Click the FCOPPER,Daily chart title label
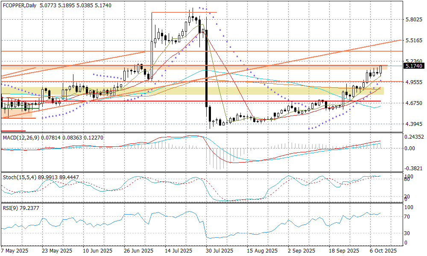 point(20,6)
